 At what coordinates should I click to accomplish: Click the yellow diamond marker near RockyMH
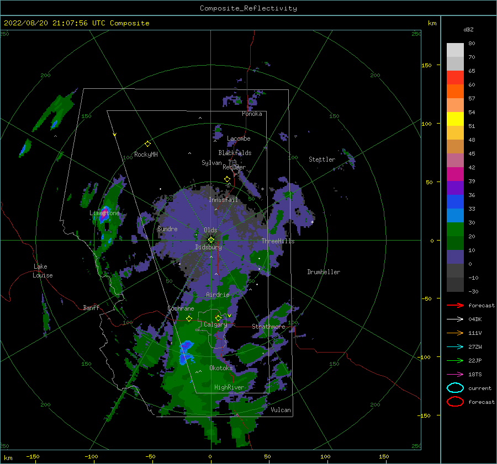(x=147, y=144)
